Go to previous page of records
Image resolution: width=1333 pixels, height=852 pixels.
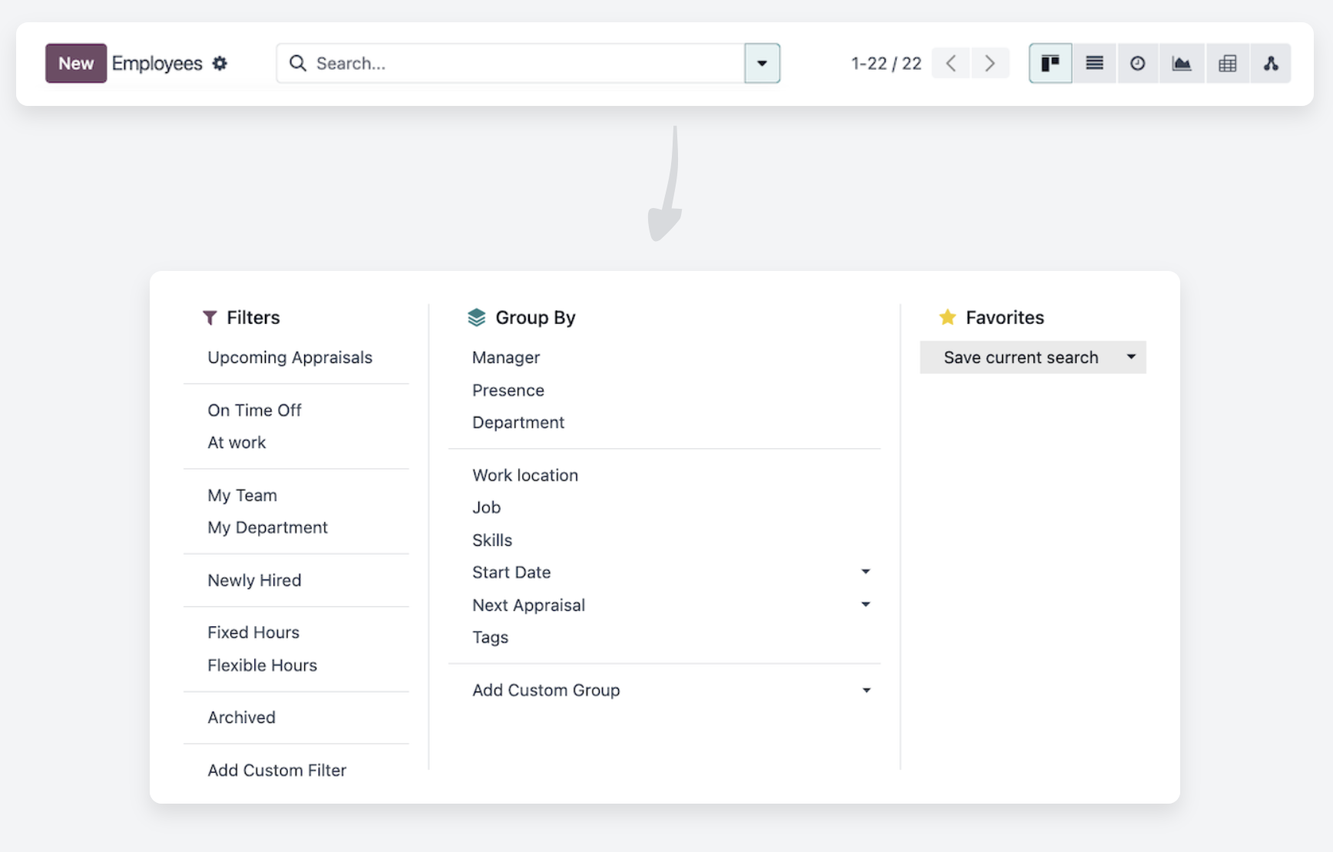click(x=951, y=64)
